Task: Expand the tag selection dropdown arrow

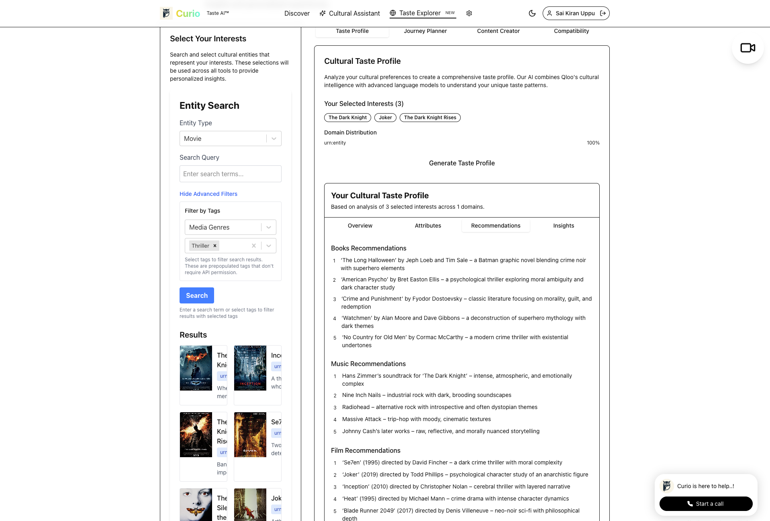Action: pos(269,246)
